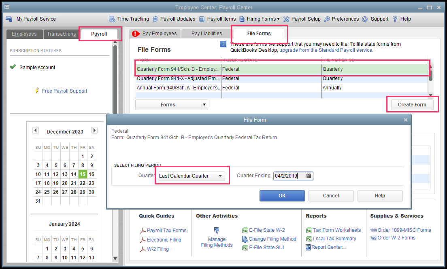Open the upgrade from Standard Payroll link
This screenshot has height=269, width=447.
click(326, 50)
